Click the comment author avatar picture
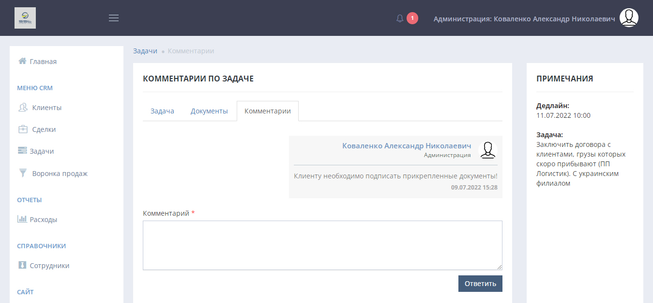This screenshot has width=653, height=303. (x=487, y=150)
